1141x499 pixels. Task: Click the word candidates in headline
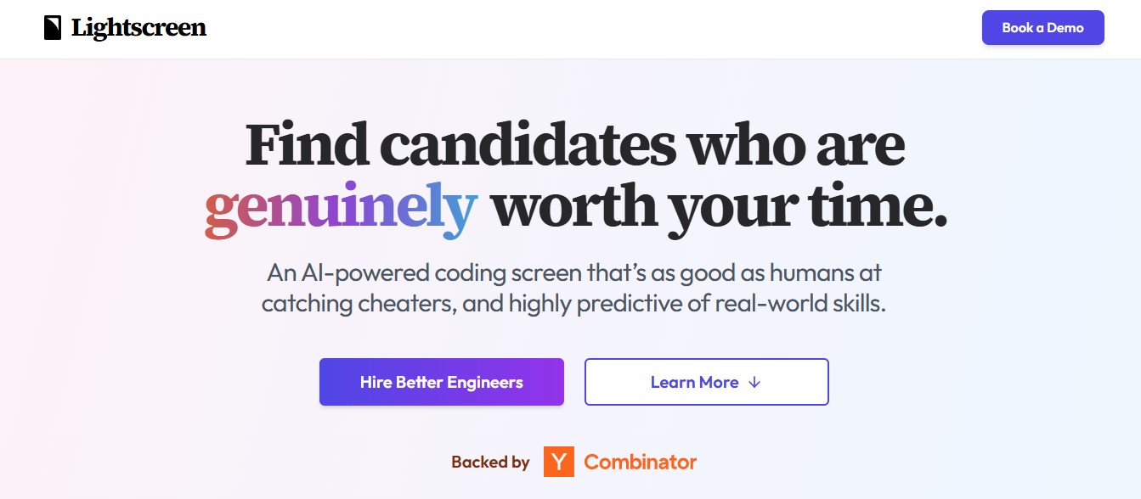(528, 145)
